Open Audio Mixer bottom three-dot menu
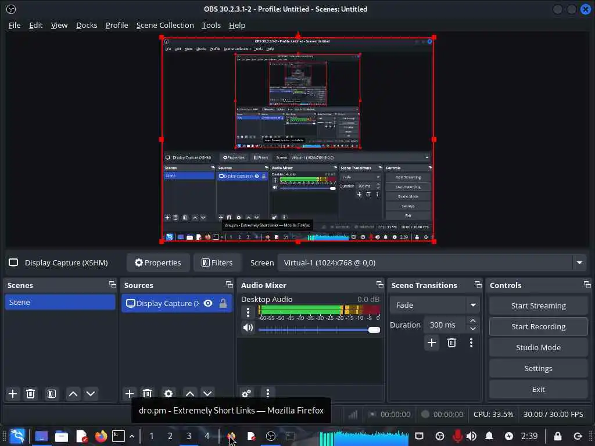The width and height of the screenshot is (595, 446). coord(267,393)
